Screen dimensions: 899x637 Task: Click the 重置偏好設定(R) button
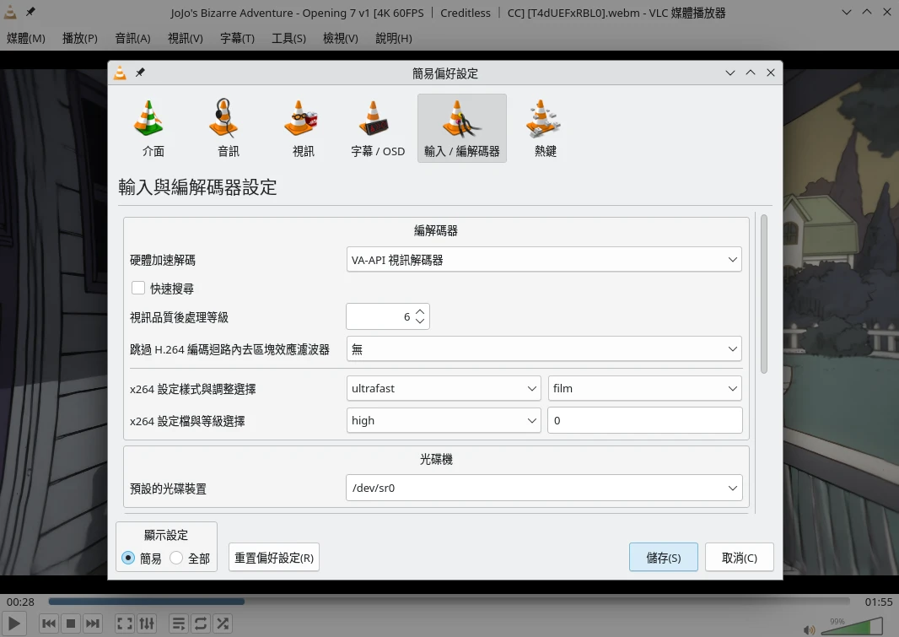[x=274, y=558]
